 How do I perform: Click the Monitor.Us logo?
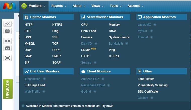click(x=10, y=6)
